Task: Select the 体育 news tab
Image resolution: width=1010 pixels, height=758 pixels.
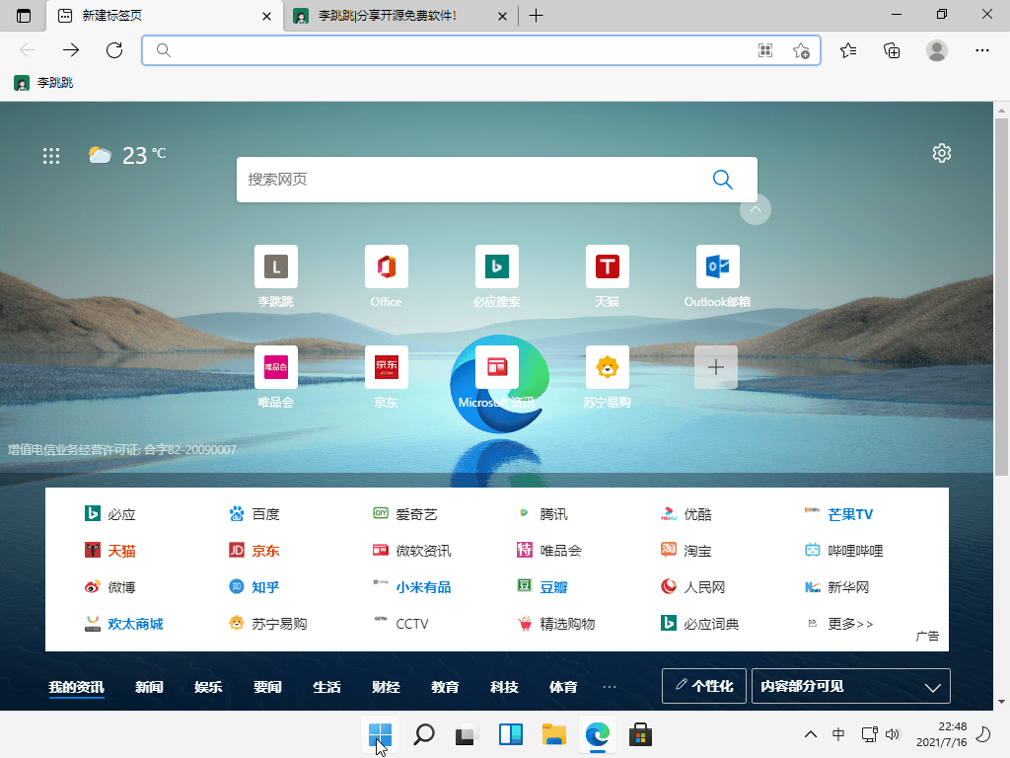Action: click(563, 687)
